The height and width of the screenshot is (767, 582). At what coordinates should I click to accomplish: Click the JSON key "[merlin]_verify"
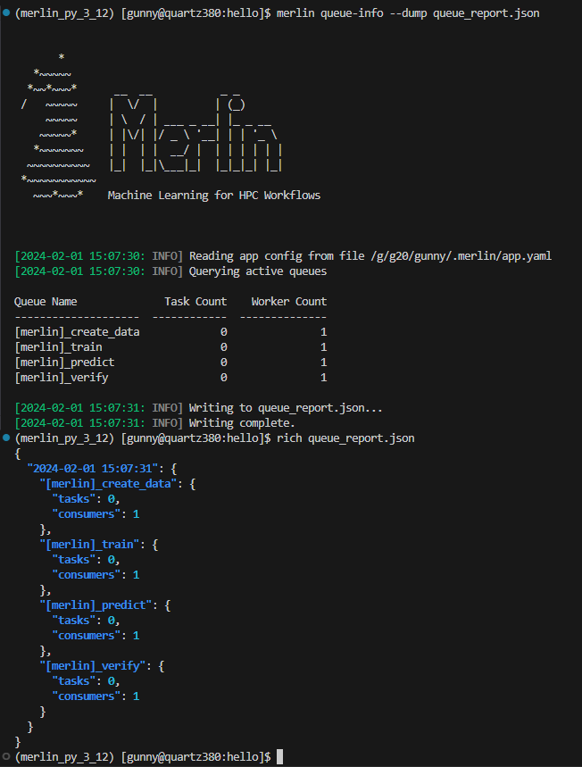pyautogui.click(x=93, y=666)
